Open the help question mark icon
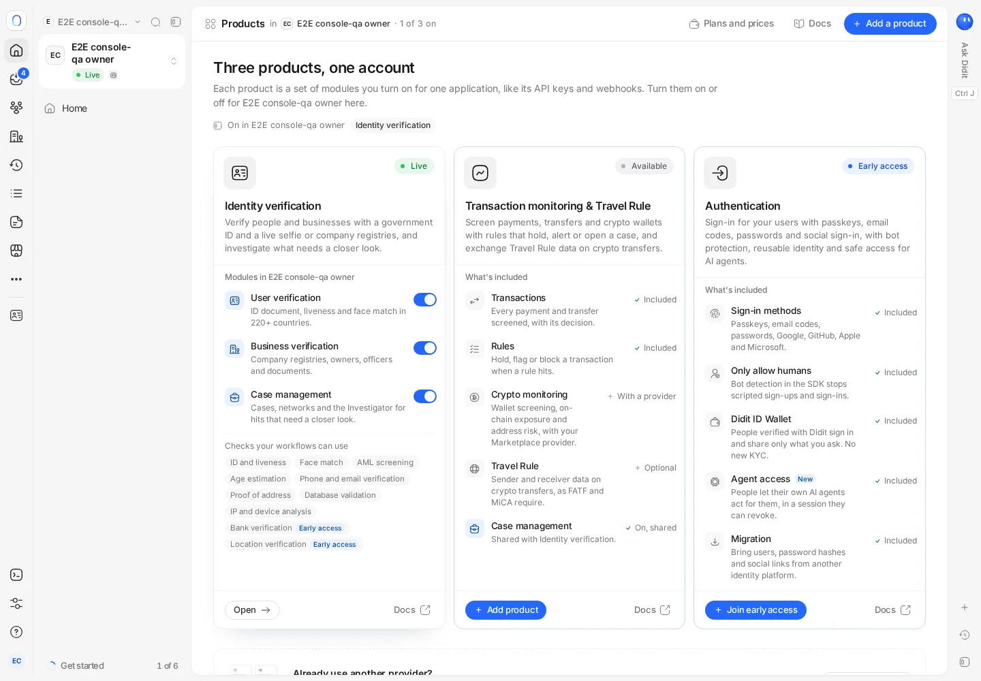Viewport: 981px width, 681px height. [x=16, y=632]
